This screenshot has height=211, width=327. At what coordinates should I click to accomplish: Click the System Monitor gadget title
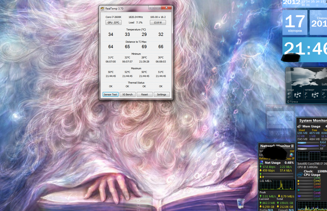tap(313, 120)
